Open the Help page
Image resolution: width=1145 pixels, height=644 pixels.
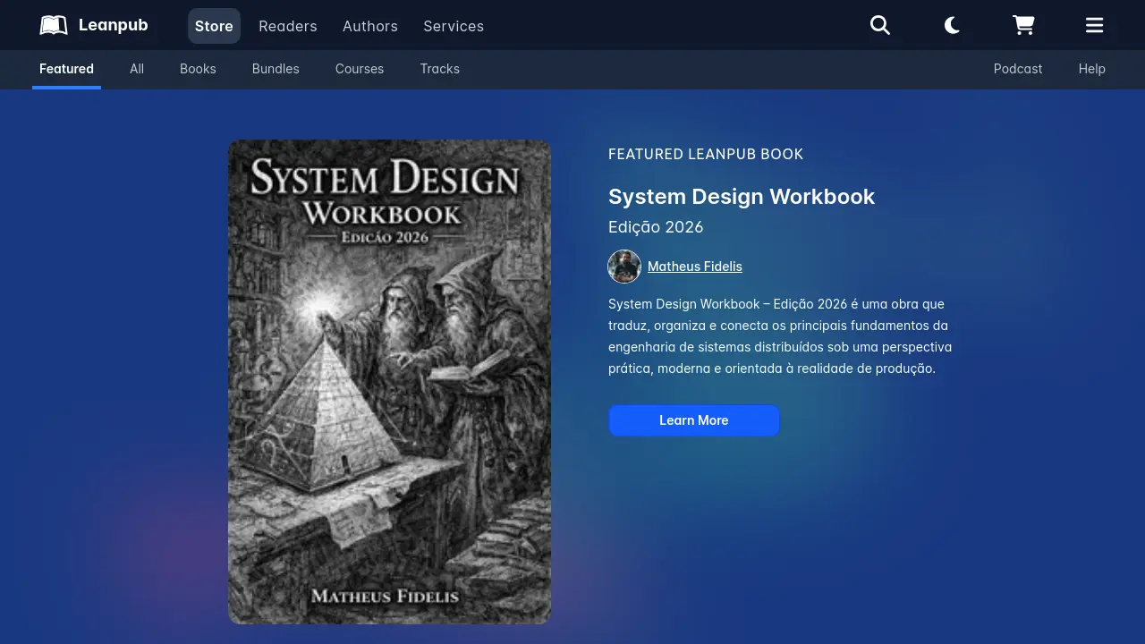[1091, 68]
